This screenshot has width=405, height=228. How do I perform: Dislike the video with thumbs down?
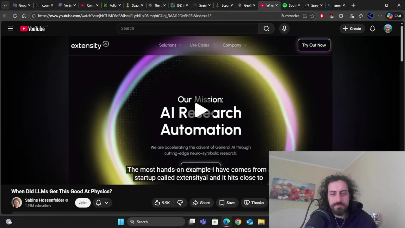pos(180,203)
